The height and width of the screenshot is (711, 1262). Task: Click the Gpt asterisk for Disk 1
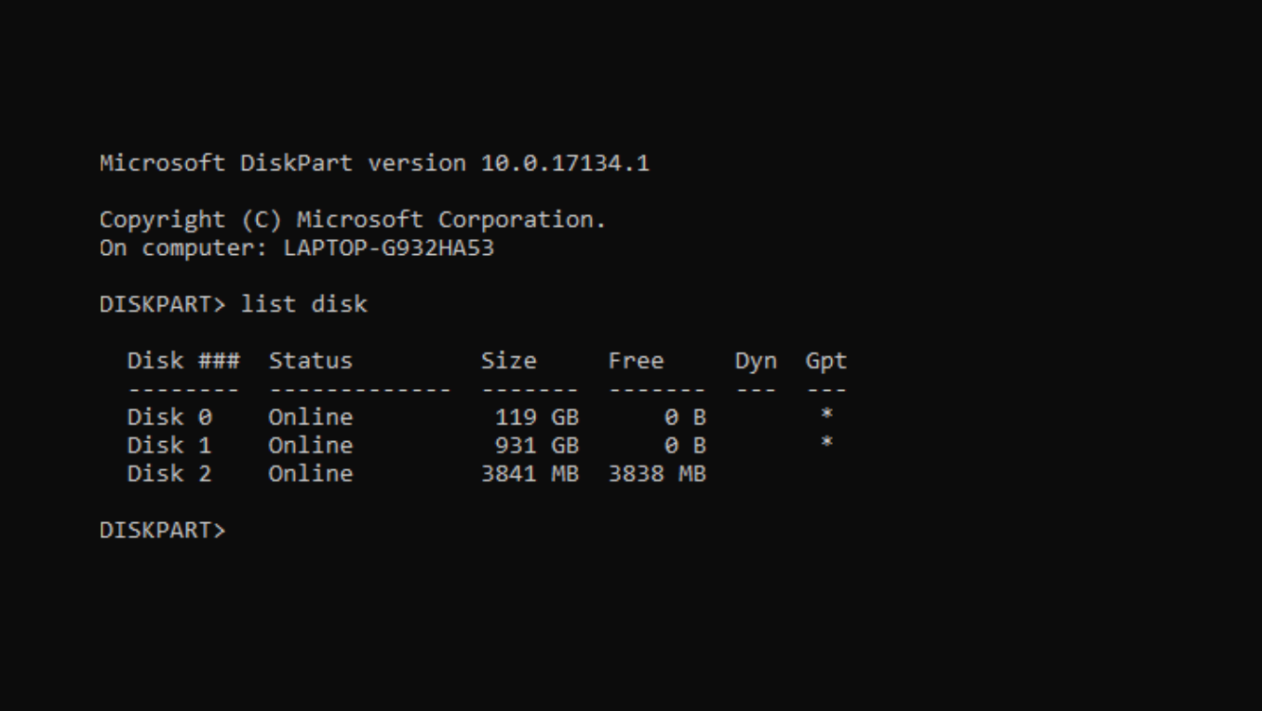pos(826,442)
